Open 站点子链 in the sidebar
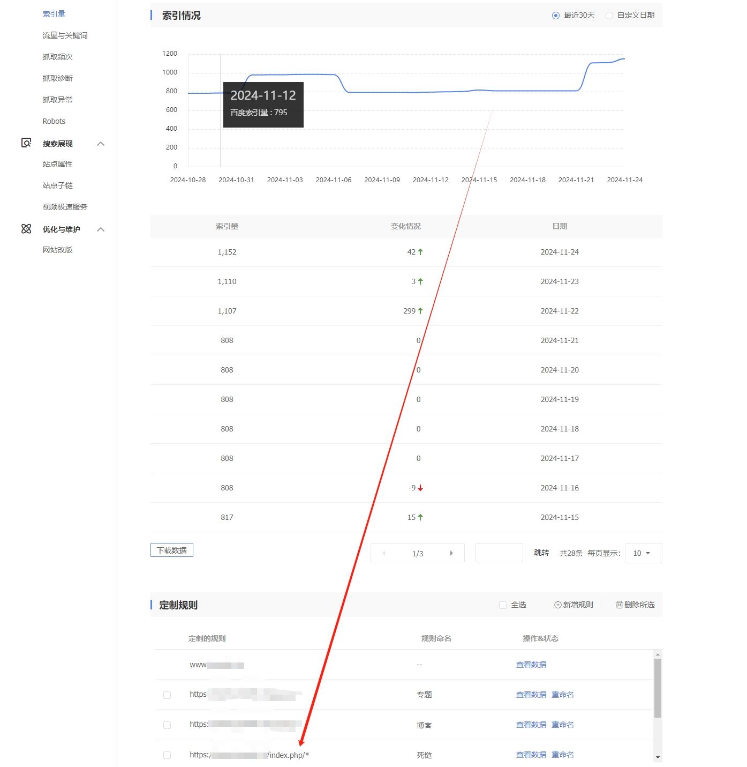Image resolution: width=747 pixels, height=767 pixels. tap(57, 185)
